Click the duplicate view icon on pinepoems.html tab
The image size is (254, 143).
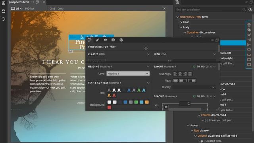[37, 2]
